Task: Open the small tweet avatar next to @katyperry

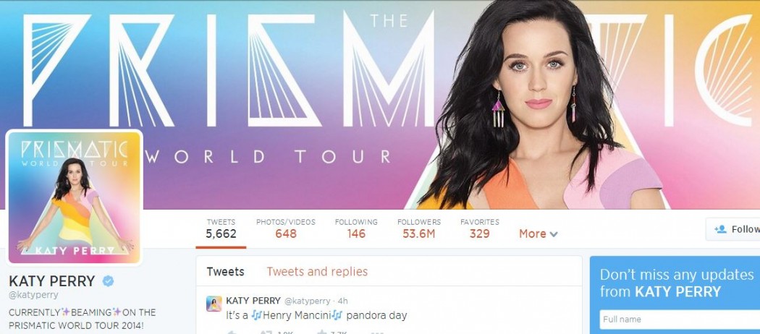Action: [x=214, y=304]
